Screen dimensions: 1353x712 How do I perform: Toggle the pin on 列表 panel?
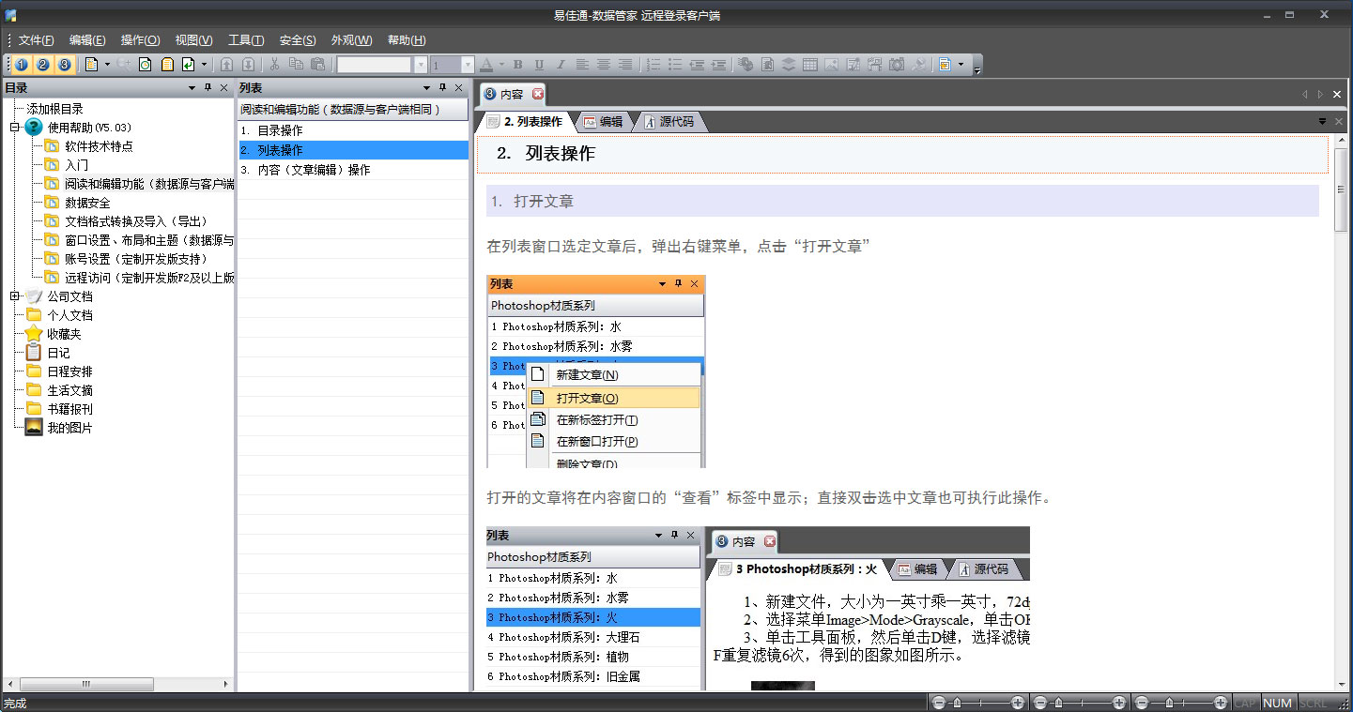click(x=443, y=87)
